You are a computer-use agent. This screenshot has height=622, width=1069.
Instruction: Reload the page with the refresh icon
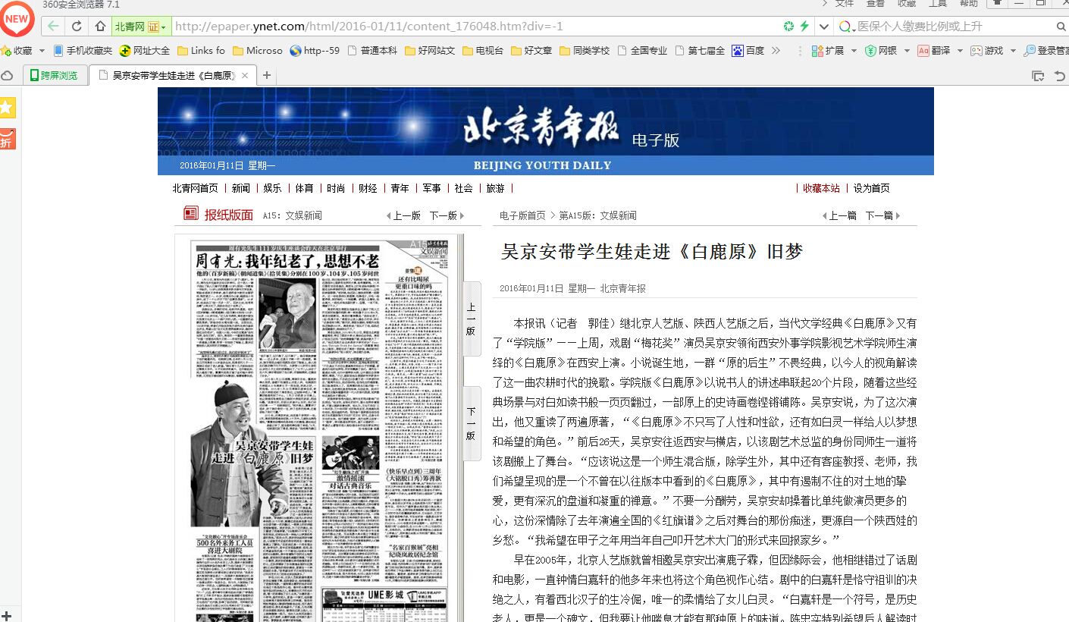[x=77, y=27]
